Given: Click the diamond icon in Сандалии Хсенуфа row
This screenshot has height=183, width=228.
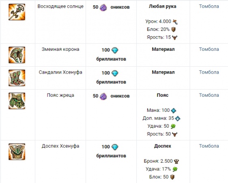Looking at the screenshot, I should [115, 73].
